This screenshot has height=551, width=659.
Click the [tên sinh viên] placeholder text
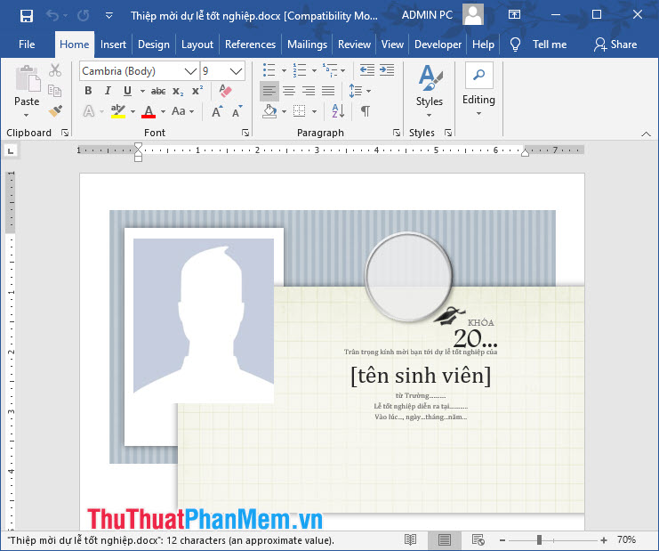421,375
